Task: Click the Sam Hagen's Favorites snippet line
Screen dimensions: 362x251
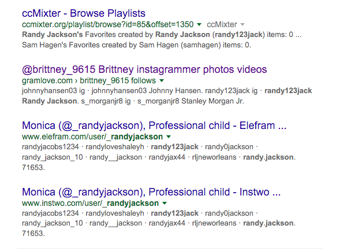Action: 136,45
